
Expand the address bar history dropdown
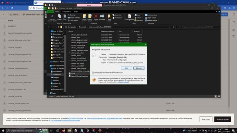pyautogui.click(x=170, y=27)
